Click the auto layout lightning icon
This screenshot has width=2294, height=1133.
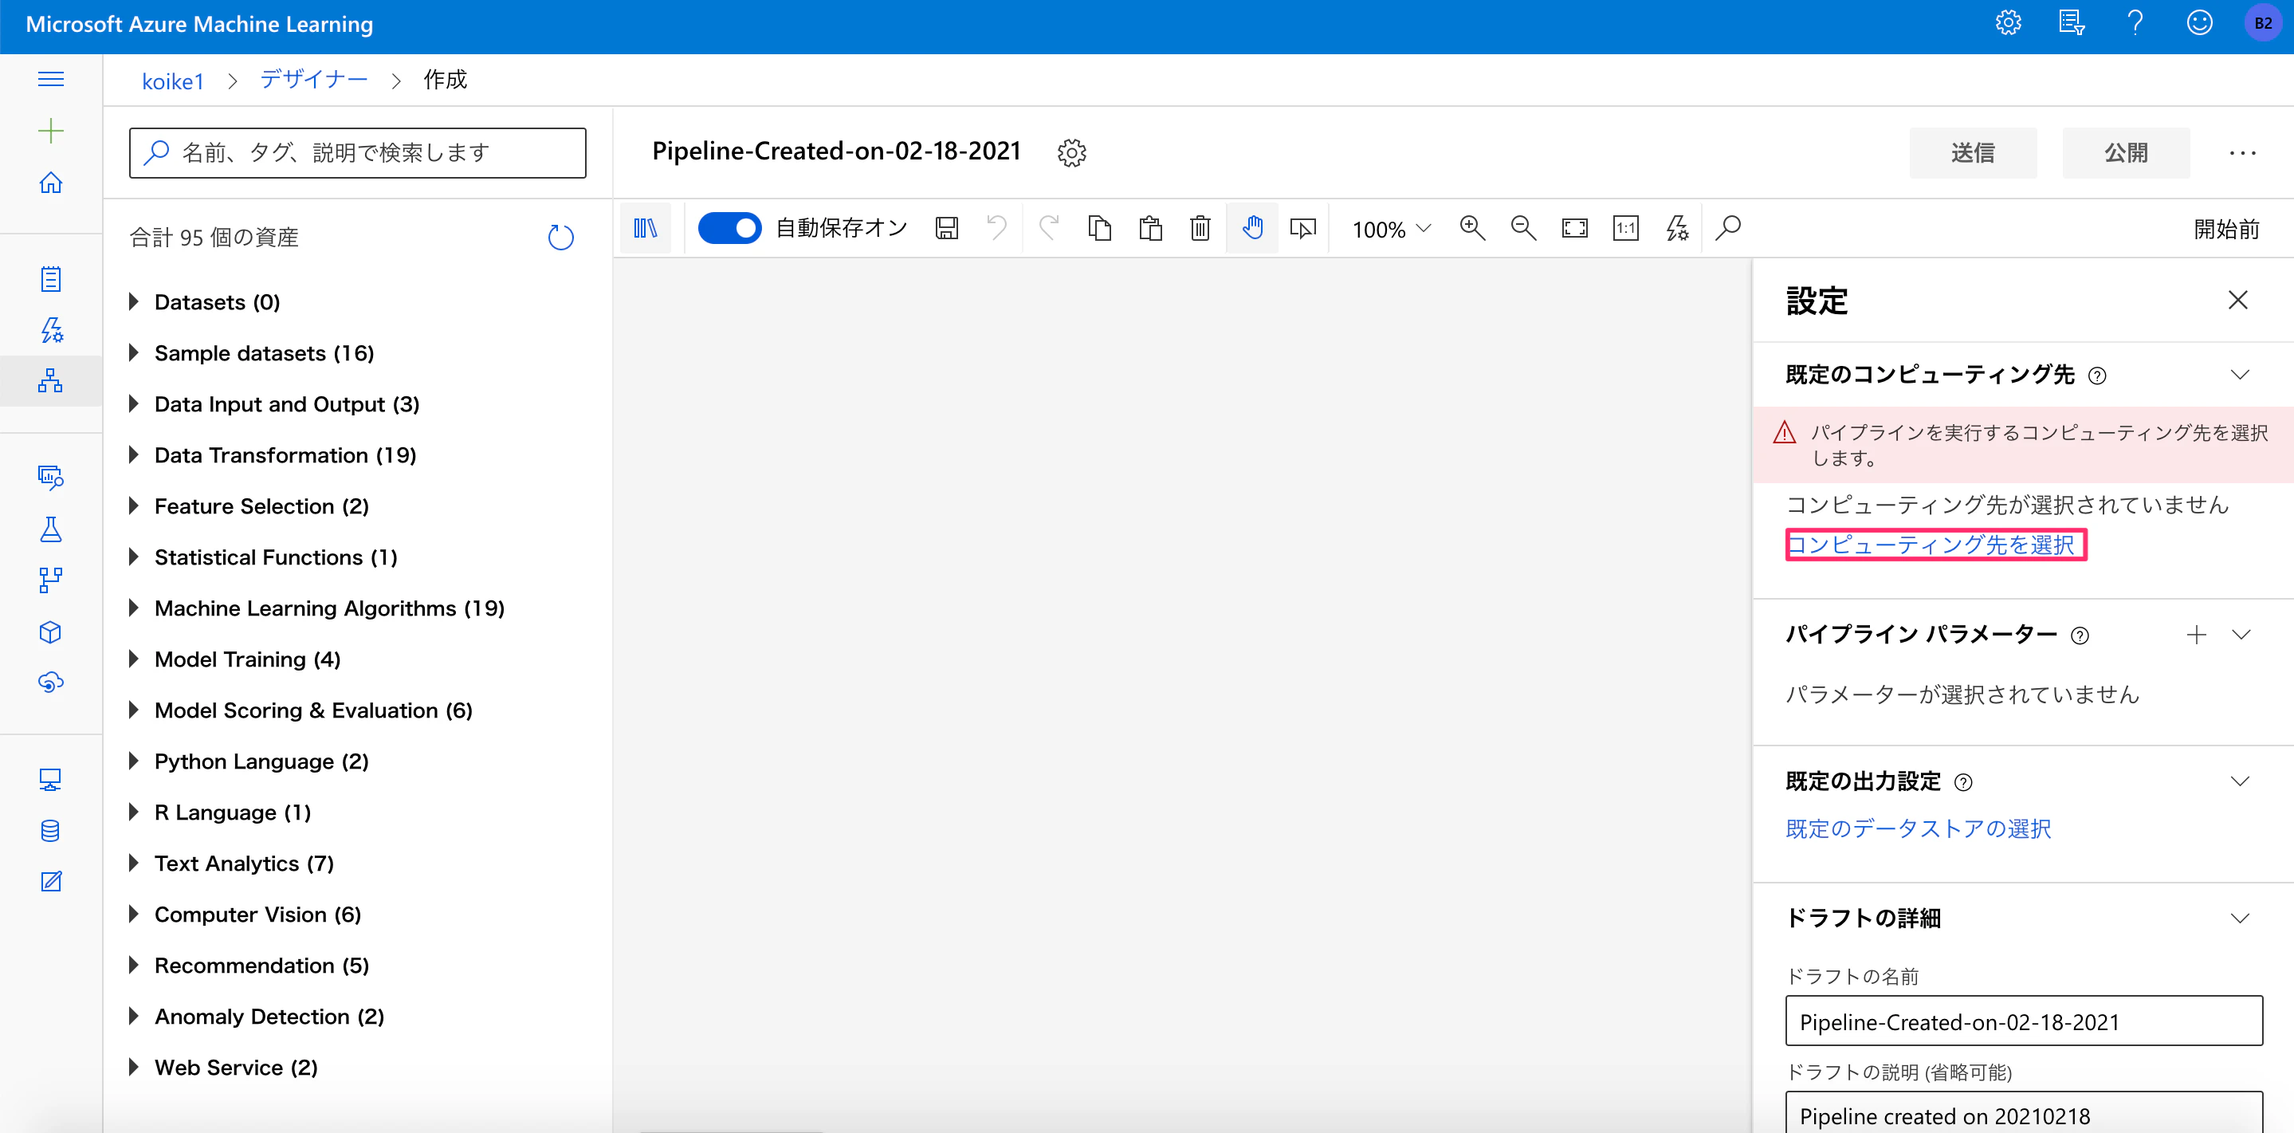tap(1677, 228)
